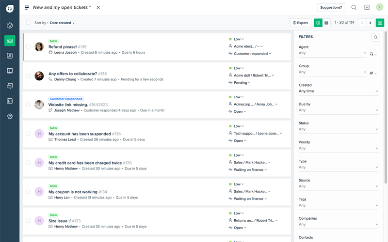Open the Status filter dropdown
Viewport: 388px width, 242px height.
point(338,129)
